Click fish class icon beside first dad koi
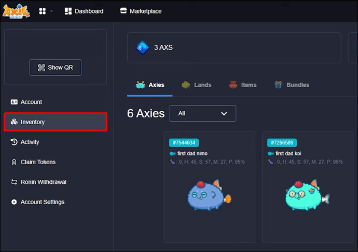Screen dimensions: 358x252 tap(270, 153)
